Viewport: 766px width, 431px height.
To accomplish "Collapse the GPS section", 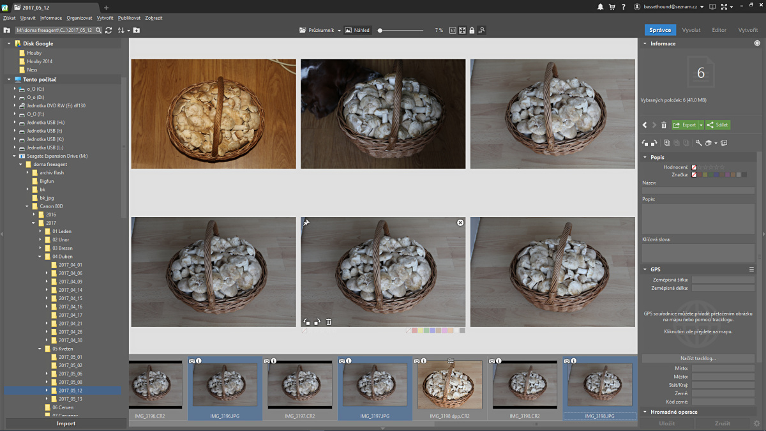I will [x=645, y=269].
